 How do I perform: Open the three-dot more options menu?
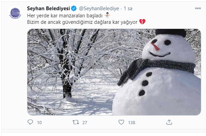[x=198, y=8]
